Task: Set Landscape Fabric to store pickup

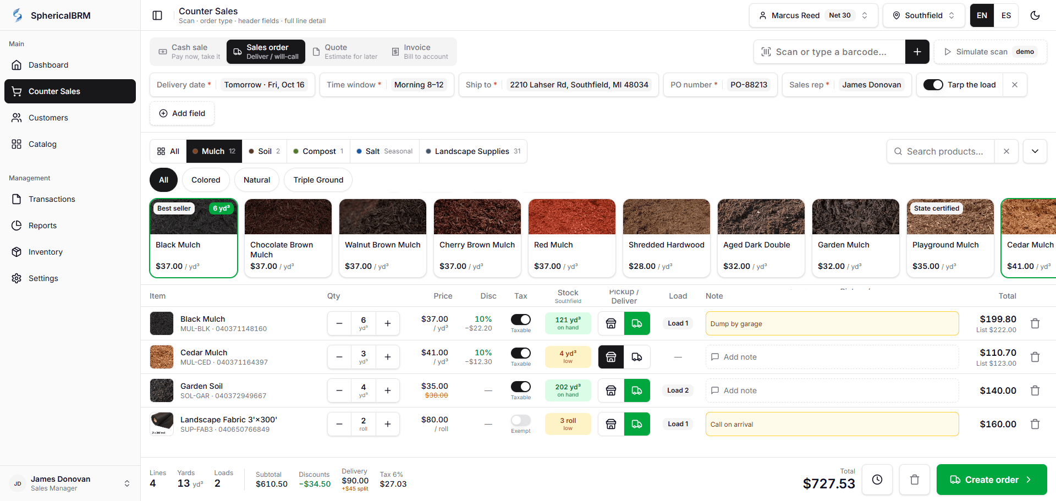Action: click(611, 424)
